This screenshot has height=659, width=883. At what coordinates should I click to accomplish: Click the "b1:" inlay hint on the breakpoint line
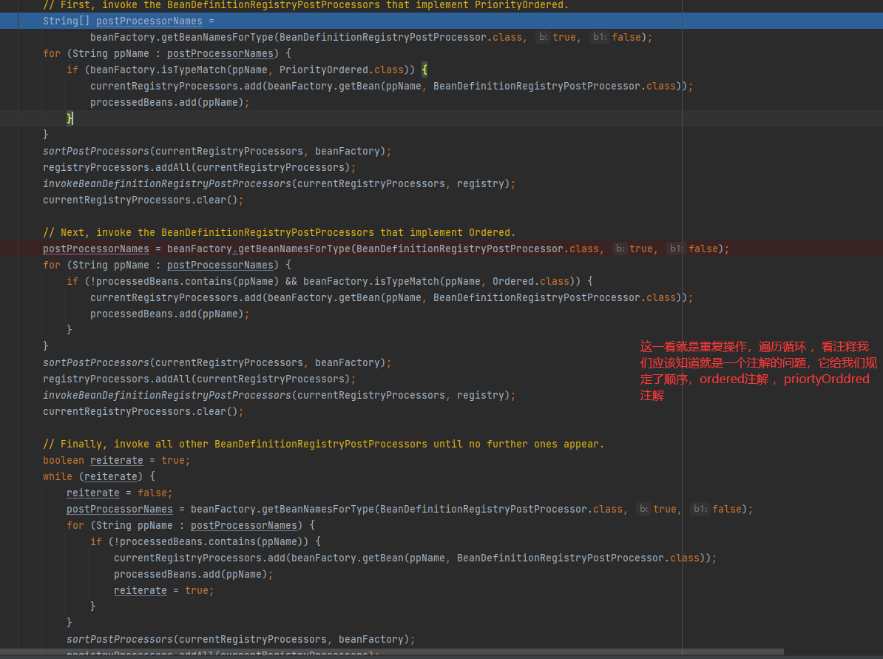click(676, 249)
